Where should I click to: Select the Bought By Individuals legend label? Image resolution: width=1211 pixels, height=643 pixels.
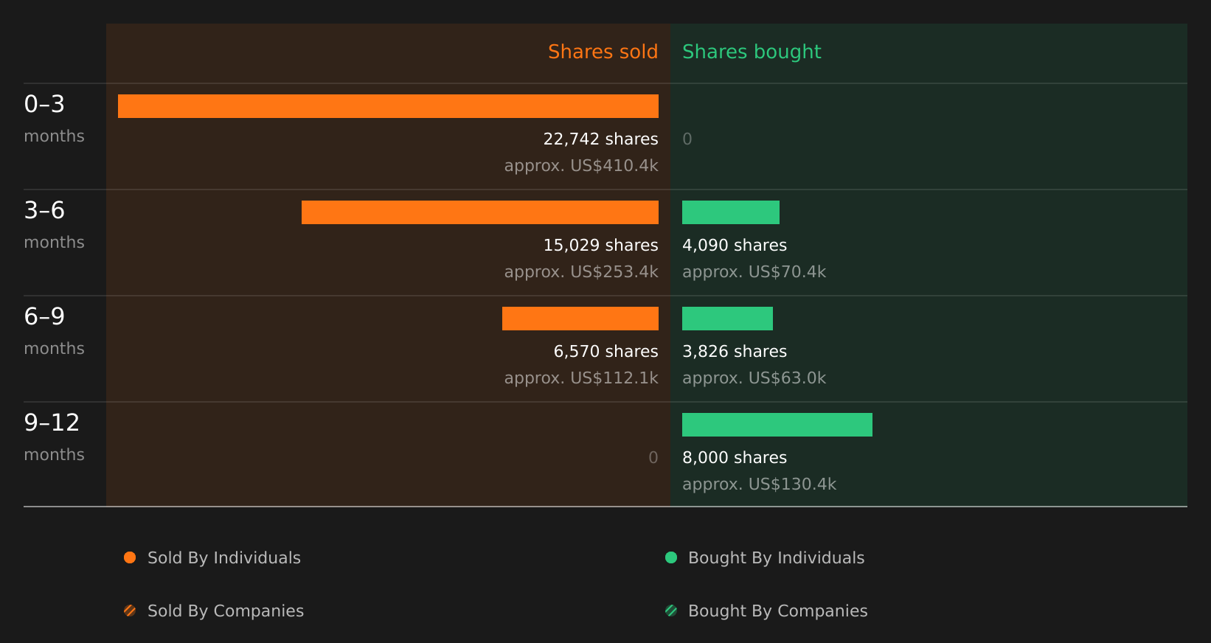coord(776,558)
